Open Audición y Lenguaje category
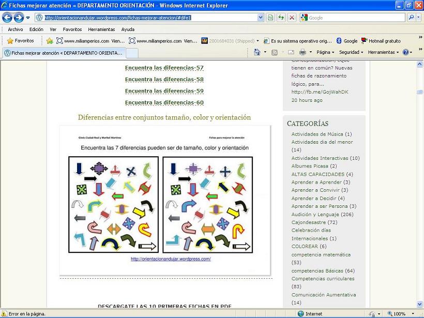Screen dimensions: 424x318 315,215
